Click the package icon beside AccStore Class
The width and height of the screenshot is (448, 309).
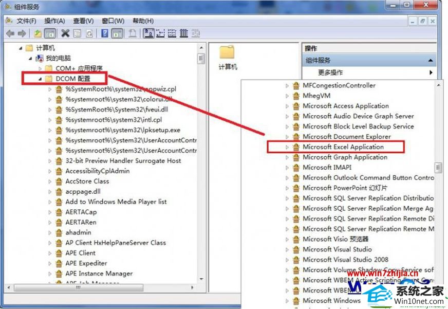point(59,181)
